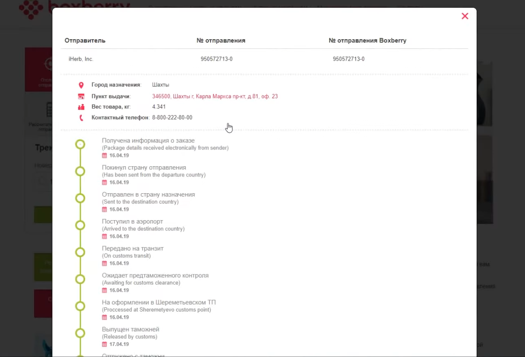Select date 16.04.19 under Поступил в аэропорт
This screenshot has width=525, height=357.
(119, 237)
